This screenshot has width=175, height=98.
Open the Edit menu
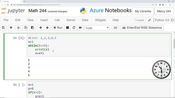tap(18, 20)
